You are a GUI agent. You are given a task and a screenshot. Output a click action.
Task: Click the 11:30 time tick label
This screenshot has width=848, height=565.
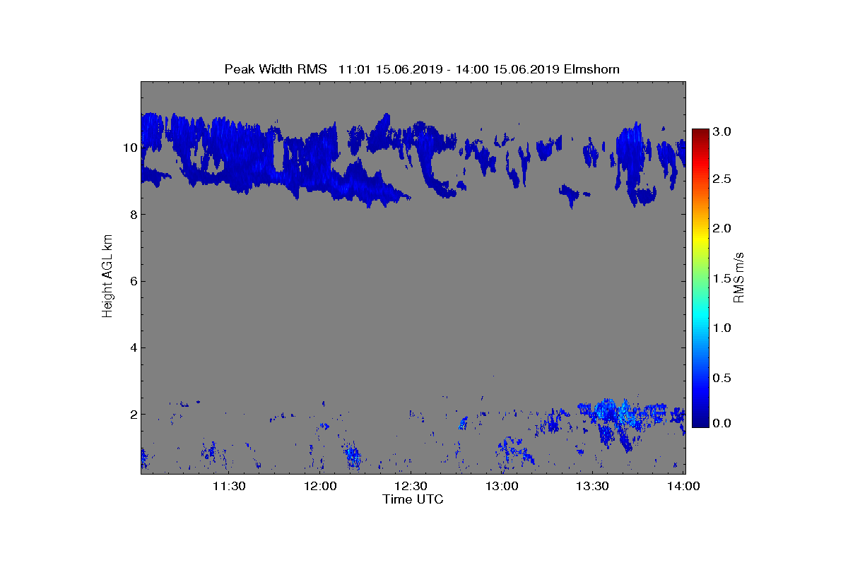229,486
